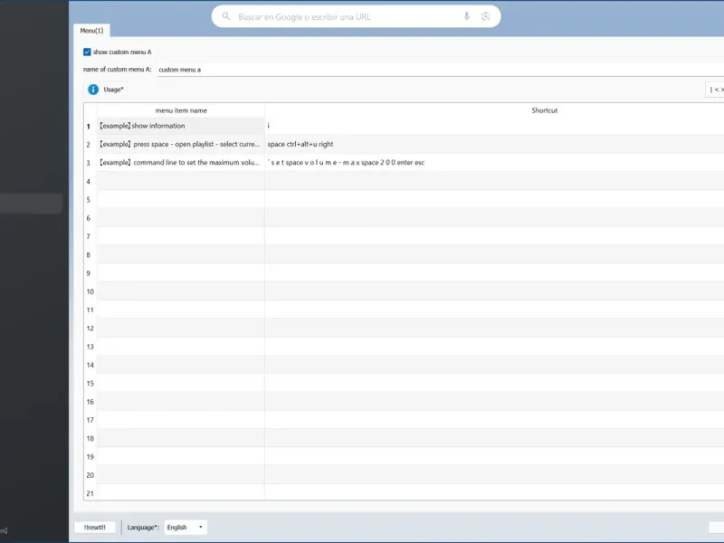Screen dimensions: 724x543
Task: Click the !!reset!! button
Action: coord(95,527)
